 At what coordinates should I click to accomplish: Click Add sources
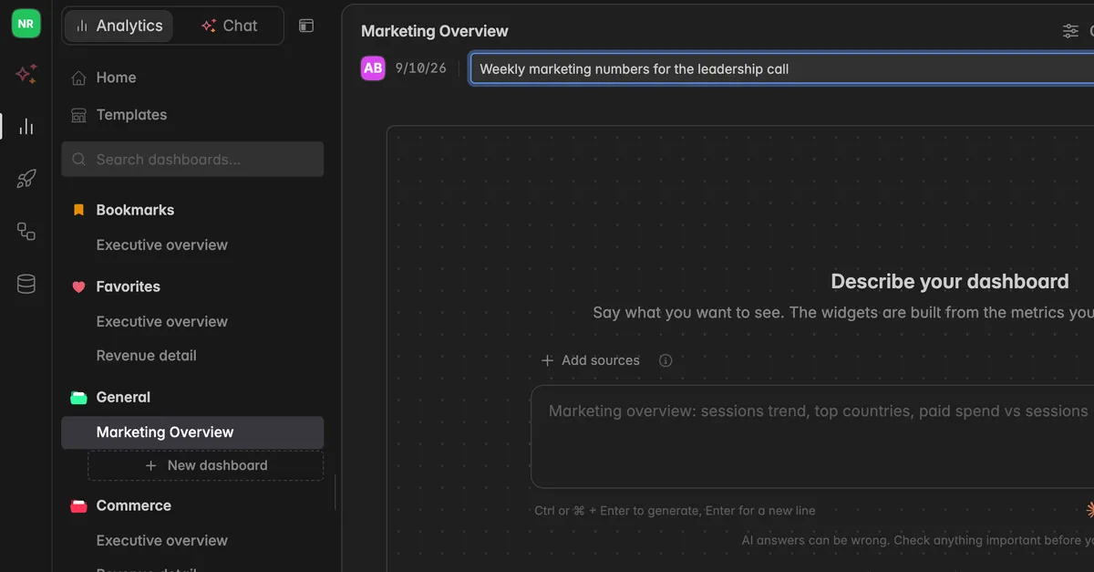point(591,360)
